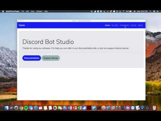
Task: Click the Wi-Fi status icon
Action: coord(124,11)
